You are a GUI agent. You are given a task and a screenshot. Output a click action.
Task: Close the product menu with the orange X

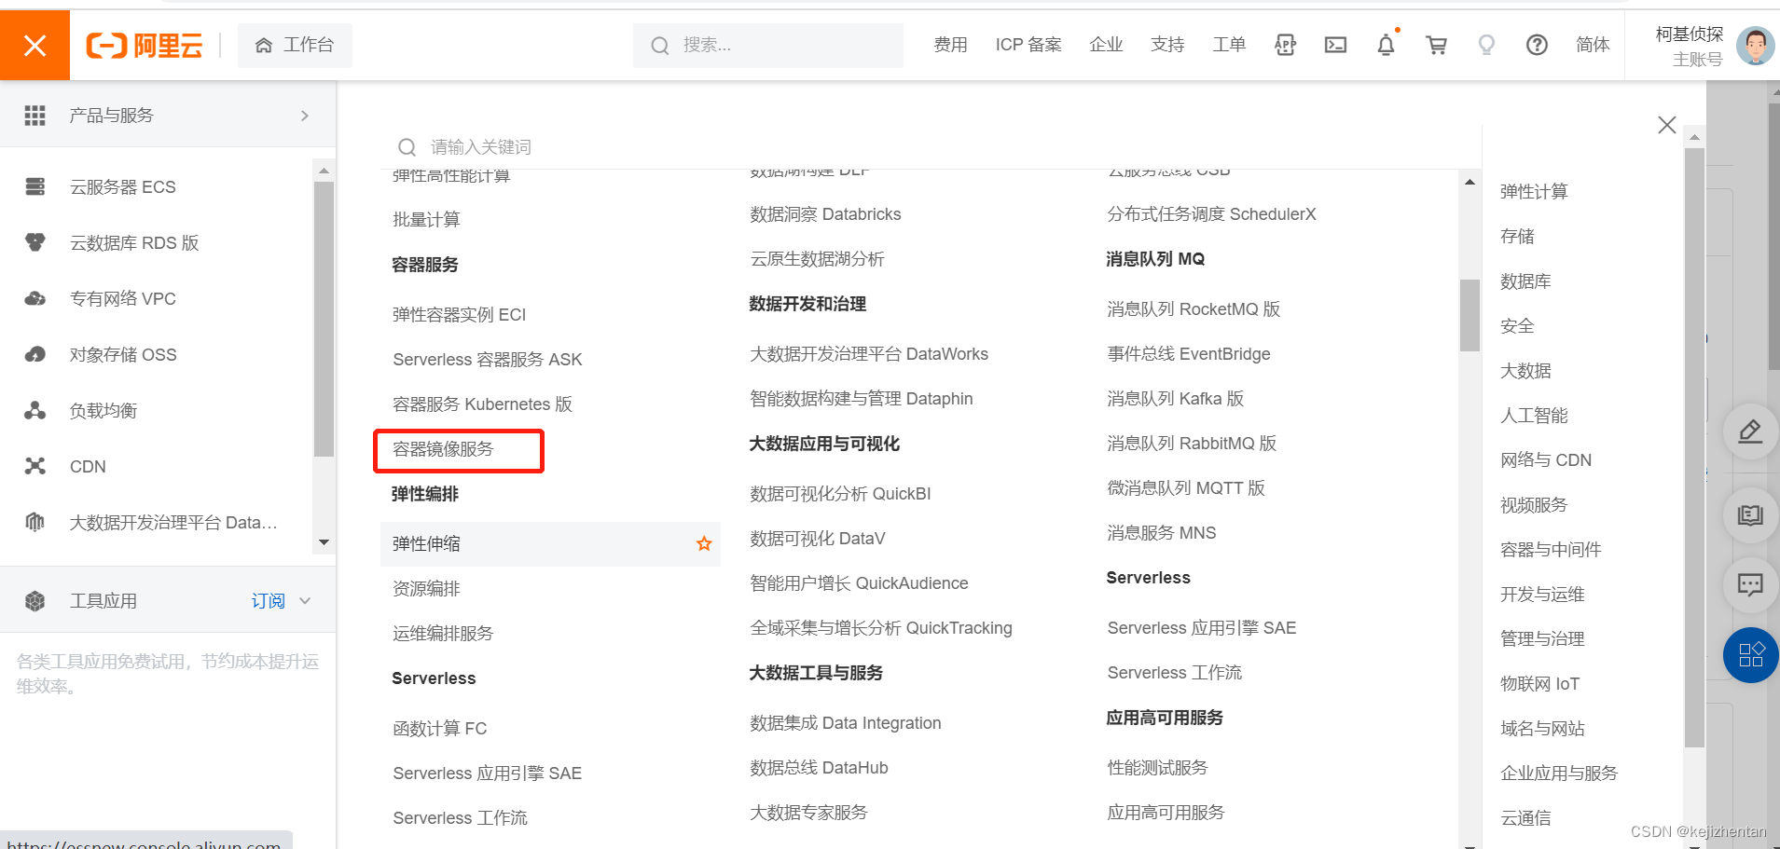click(34, 45)
